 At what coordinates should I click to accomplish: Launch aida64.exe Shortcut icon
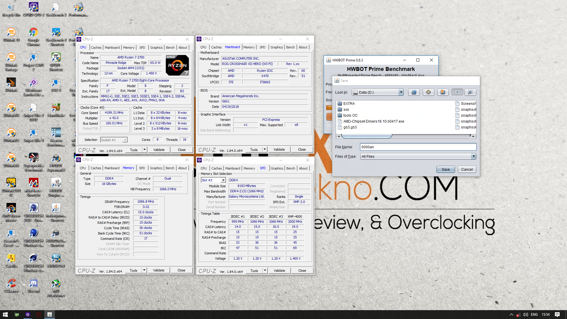[33, 187]
